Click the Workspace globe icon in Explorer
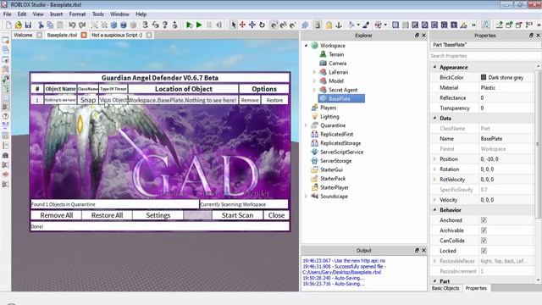Viewport: 542px width, 305px height. (314, 45)
